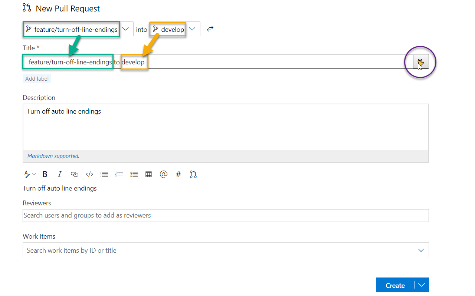Toggle italic formatting
The image size is (475, 296).
tap(59, 174)
